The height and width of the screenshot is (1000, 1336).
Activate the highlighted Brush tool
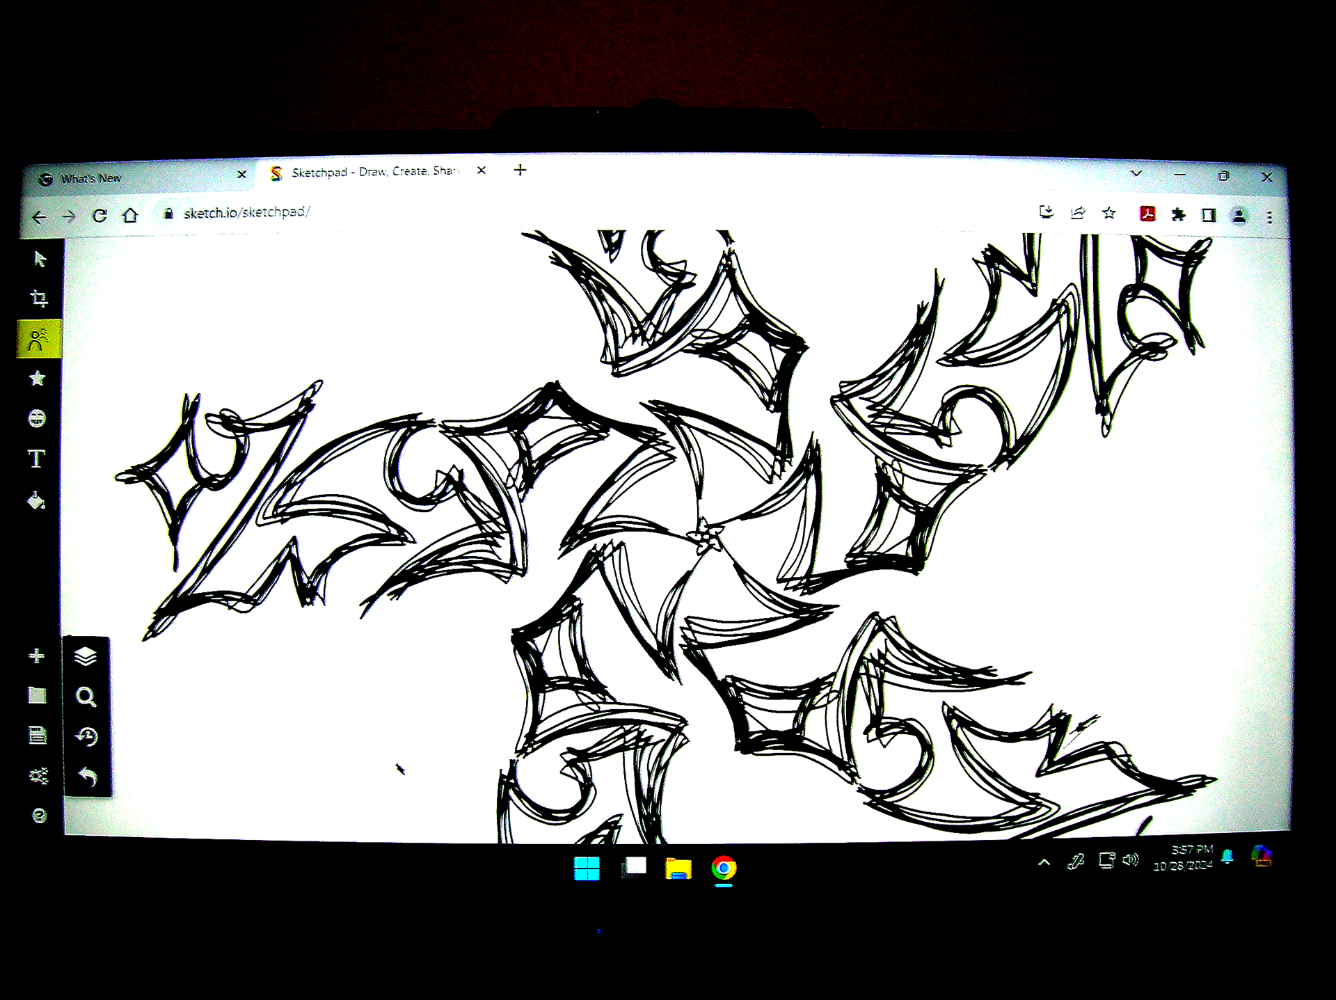(38, 339)
